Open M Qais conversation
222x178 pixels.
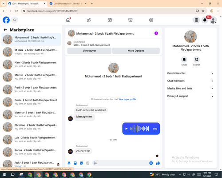click(31, 52)
